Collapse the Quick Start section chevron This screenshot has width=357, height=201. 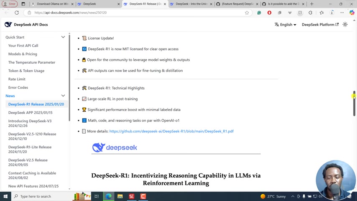(63, 37)
